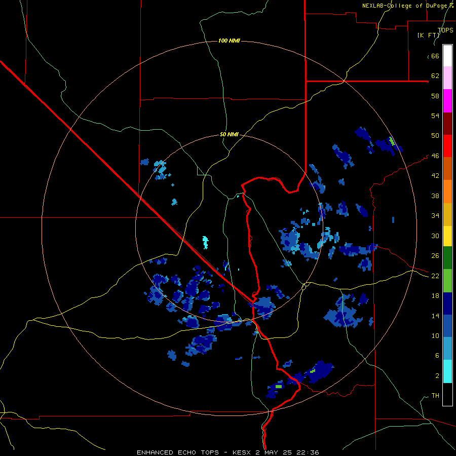456x456 pixels.
Task: Select the bright red legend swatch
Action: point(447,146)
